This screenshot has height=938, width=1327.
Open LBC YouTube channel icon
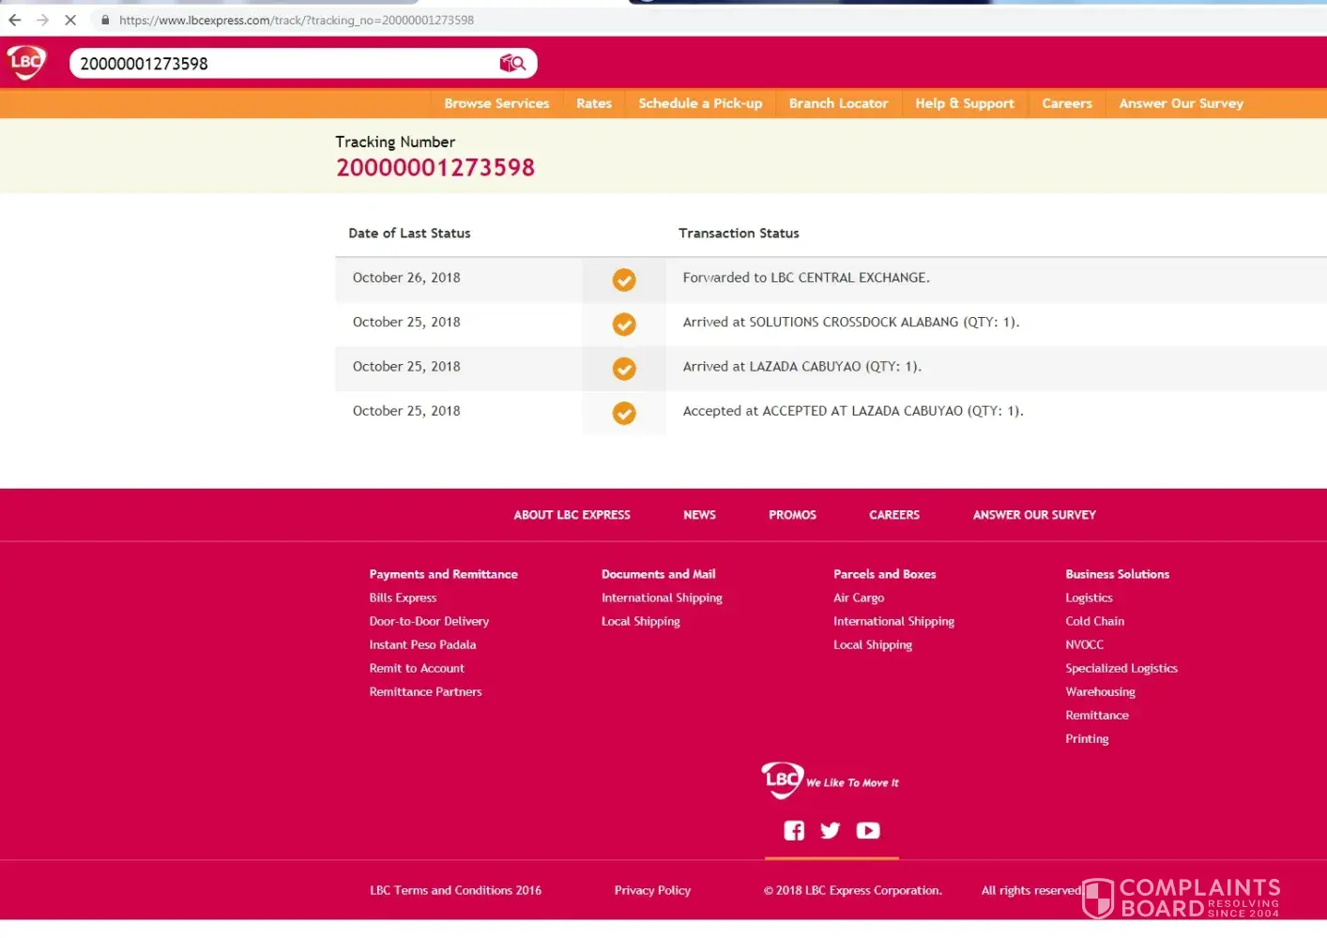868,830
